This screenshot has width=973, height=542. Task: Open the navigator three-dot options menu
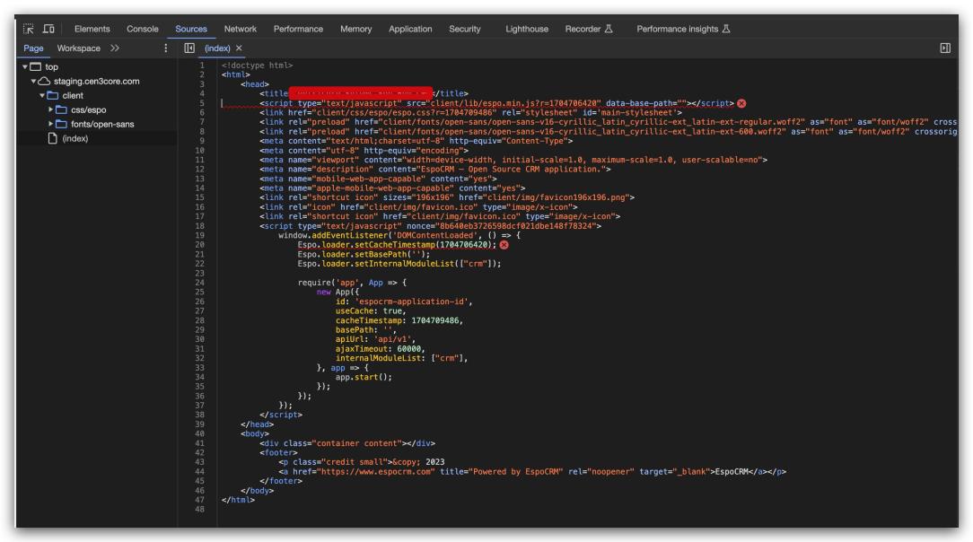click(x=166, y=48)
